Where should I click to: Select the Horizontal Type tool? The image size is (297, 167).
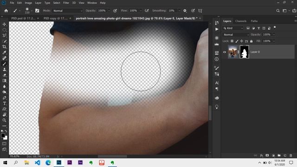click(4, 103)
